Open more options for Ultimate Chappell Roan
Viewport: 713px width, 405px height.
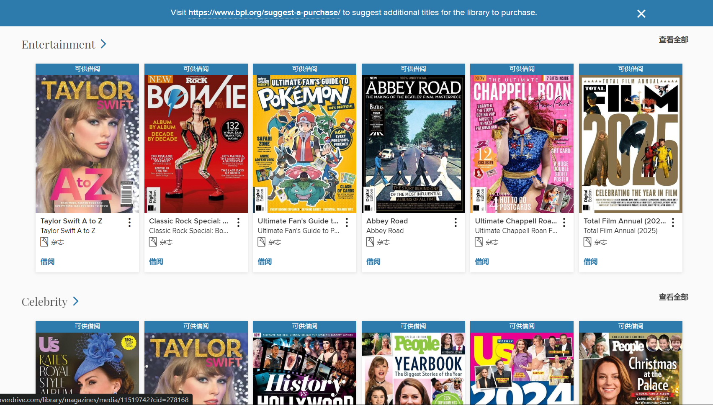tap(564, 222)
